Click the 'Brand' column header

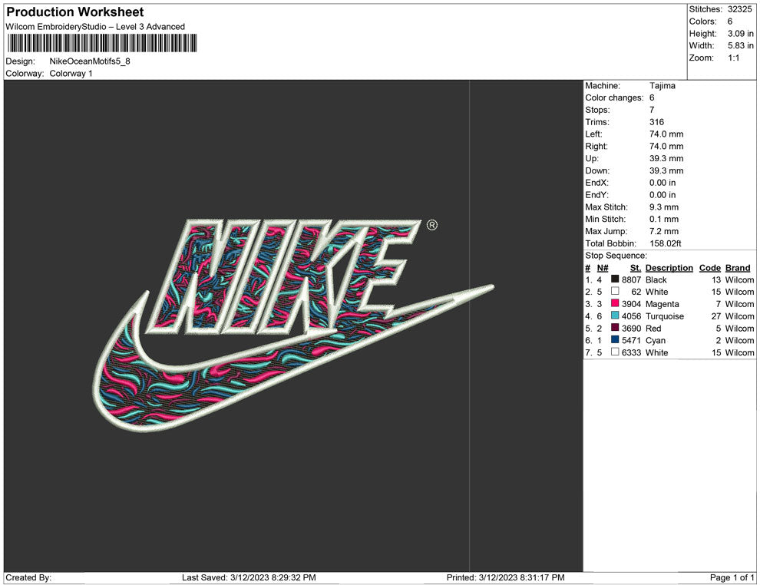pyautogui.click(x=738, y=268)
